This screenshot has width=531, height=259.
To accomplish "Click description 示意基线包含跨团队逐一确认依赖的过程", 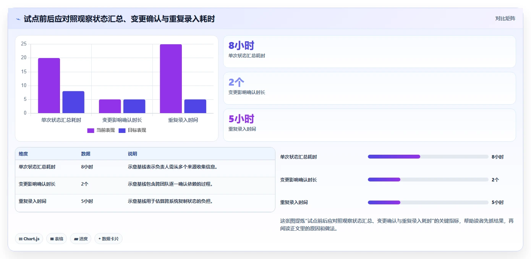I will 170,184.
